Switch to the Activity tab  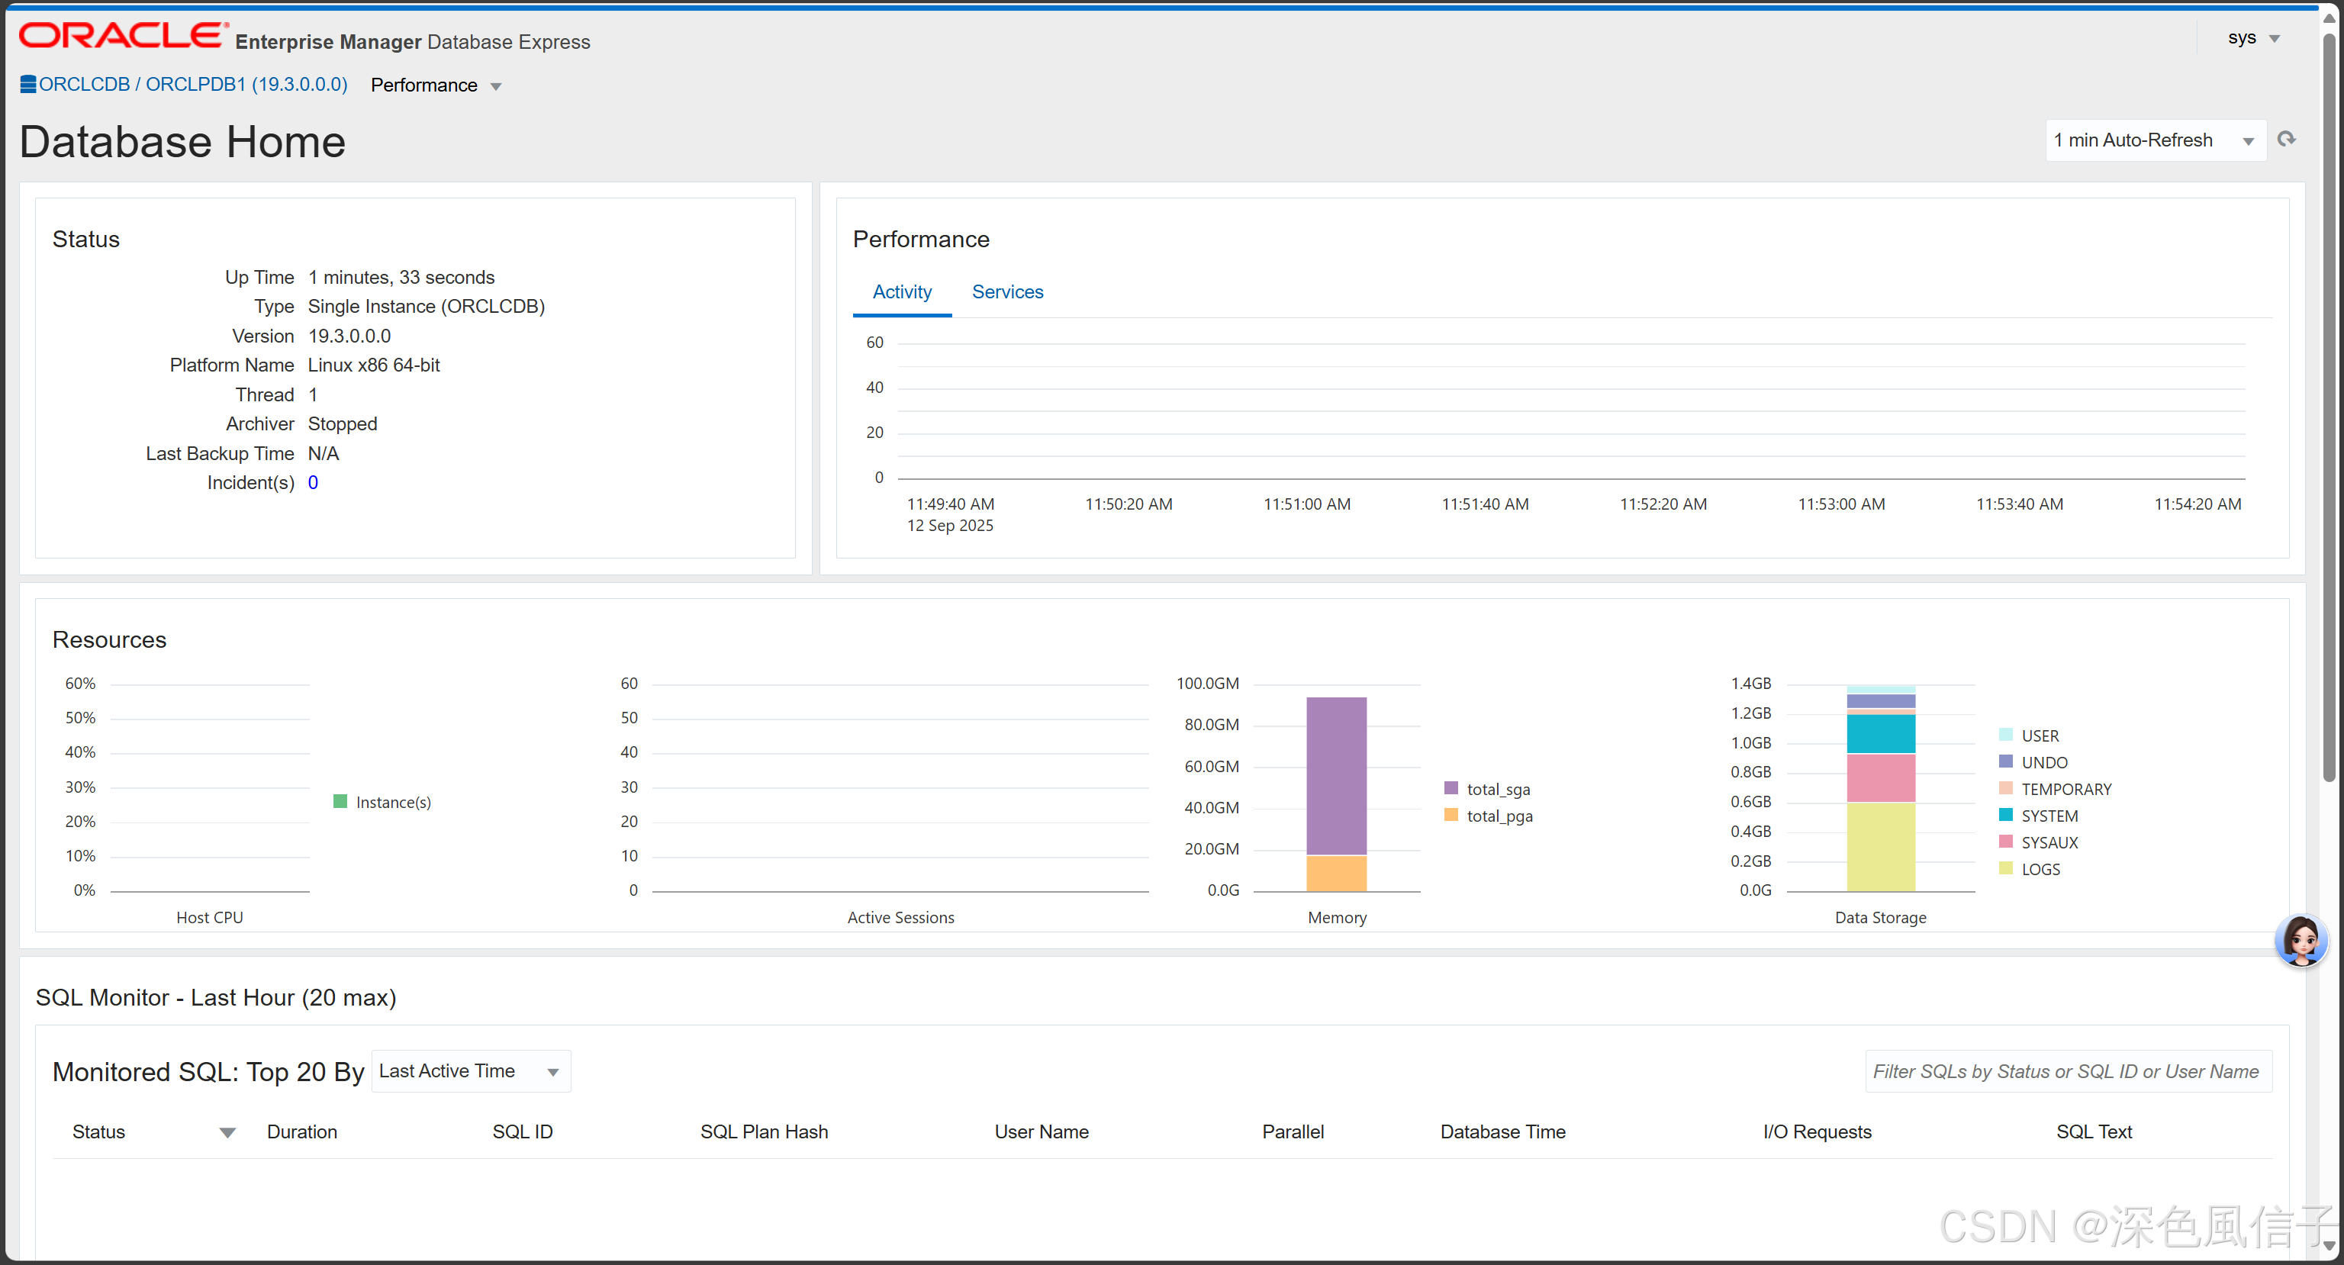pyautogui.click(x=902, y=292)
